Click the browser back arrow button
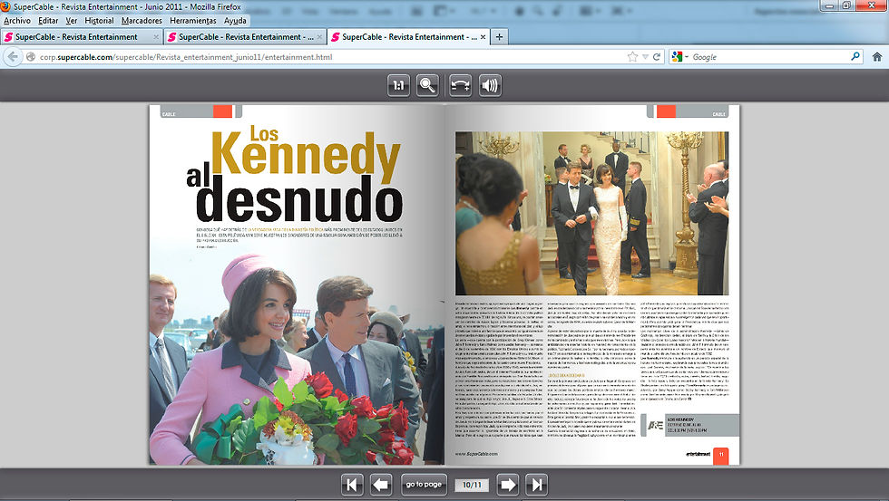 point(13,56)
